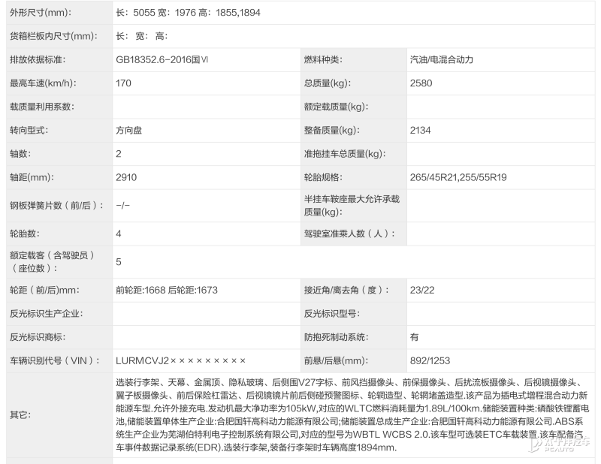
Task: Click the 反光标识商标 label
Action: (38, 337)
